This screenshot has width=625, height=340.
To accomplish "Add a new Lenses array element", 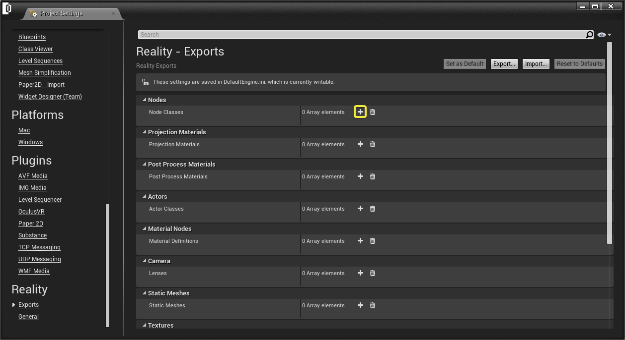I will (x=360, y=273).
